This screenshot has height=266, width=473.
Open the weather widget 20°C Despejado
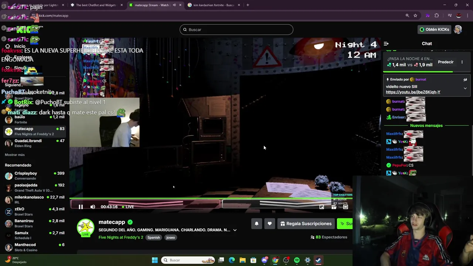[16, 260]
